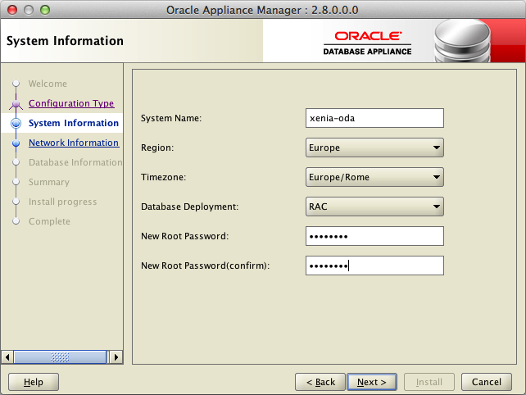Click the sidebar scrollbar left arrow
The image size is (526, 395).
[7, 357]
